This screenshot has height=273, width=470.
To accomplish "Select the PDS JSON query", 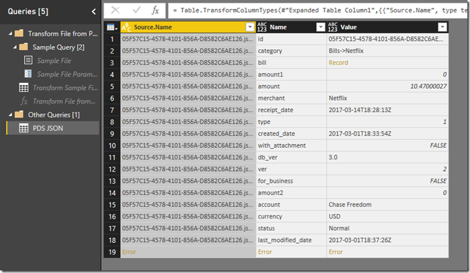I will (50, 128).
